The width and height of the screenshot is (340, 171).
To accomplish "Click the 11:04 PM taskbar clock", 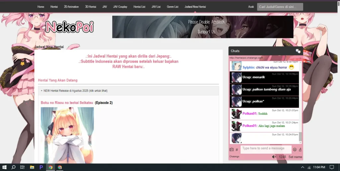I will pyautogui.click(x=319, y=167).
